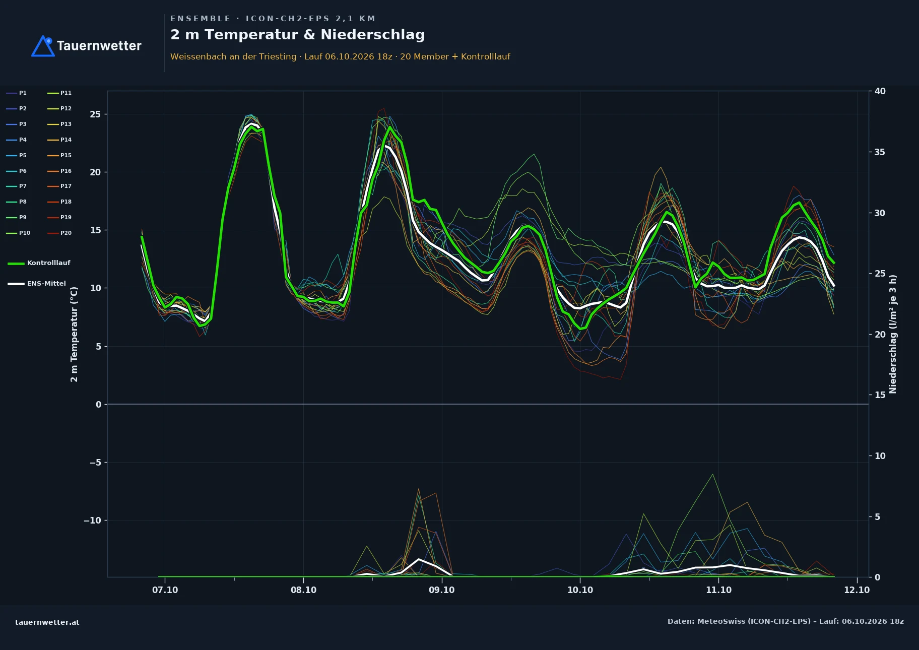919x650 pixels.
Task: Click legend entry P19
Action: point(59,218)
